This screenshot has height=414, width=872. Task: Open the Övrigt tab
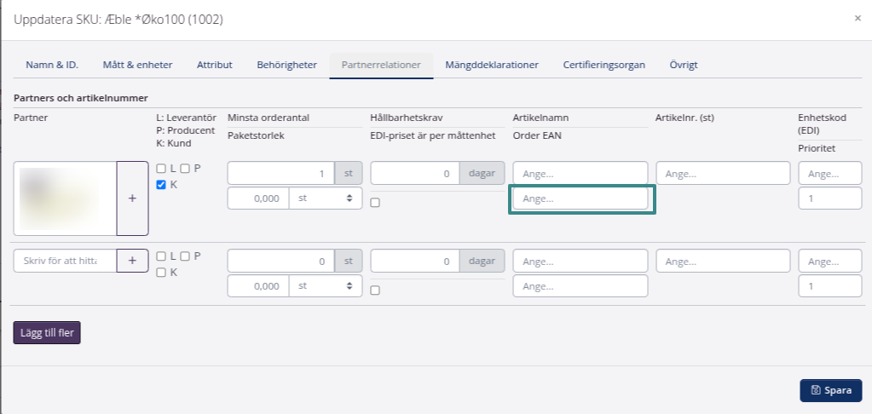point(684,65)
